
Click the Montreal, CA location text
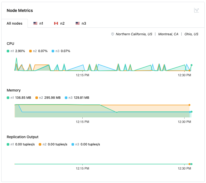coord(168,34)
